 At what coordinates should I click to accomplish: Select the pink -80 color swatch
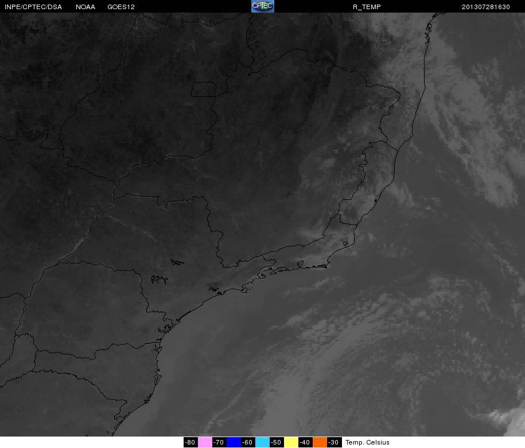205,442
